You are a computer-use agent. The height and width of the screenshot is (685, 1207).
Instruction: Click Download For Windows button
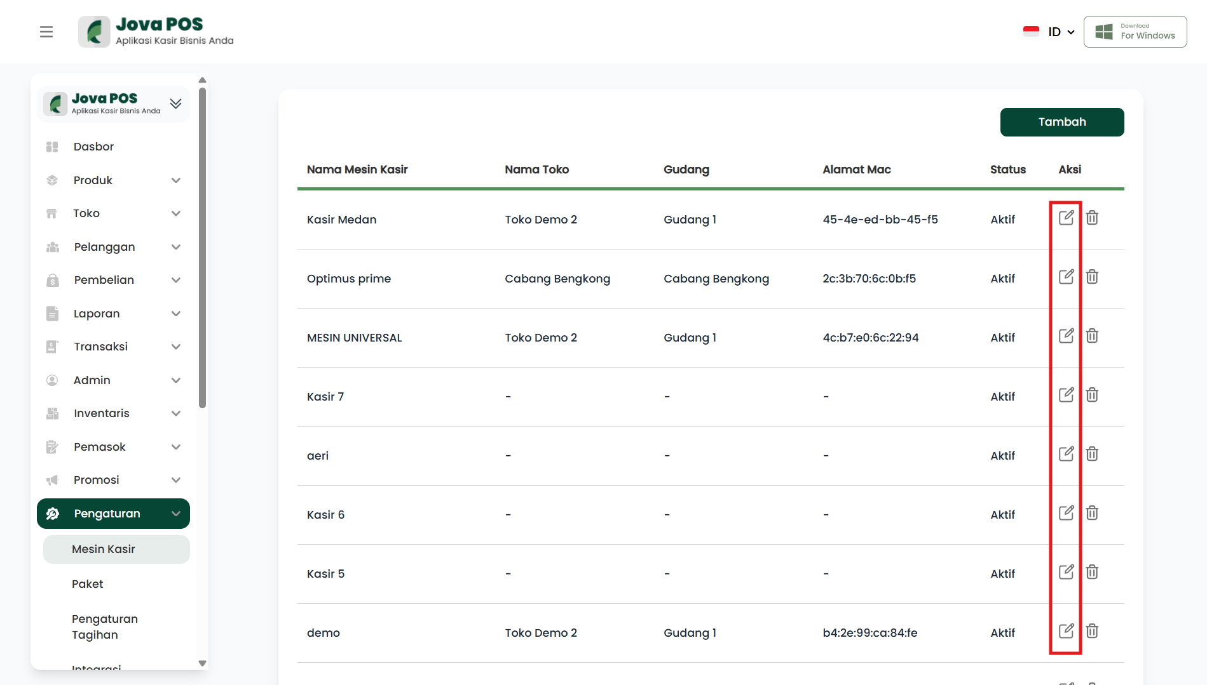point(1135,32)
